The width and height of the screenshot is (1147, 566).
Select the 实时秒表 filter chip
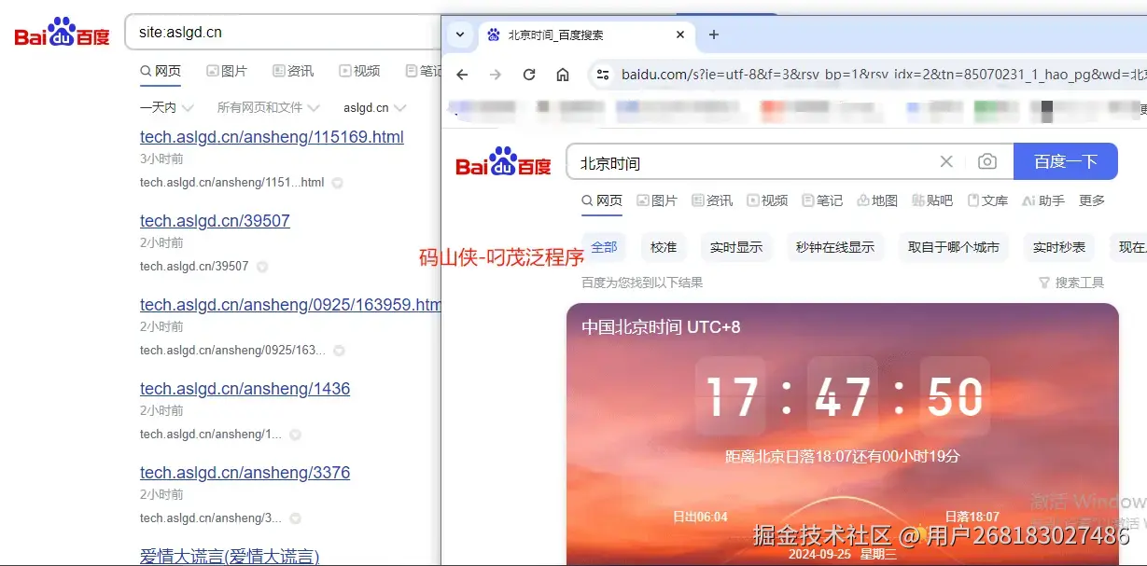(x=1059, y=247)
